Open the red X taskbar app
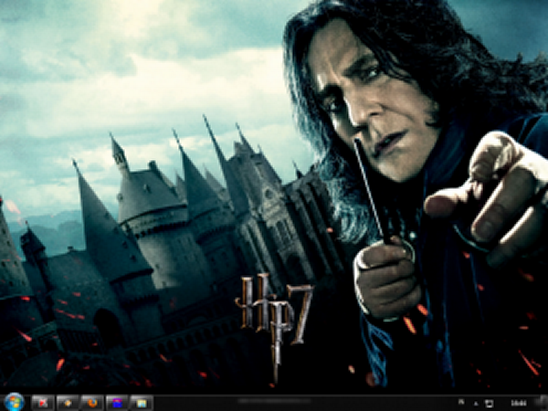548x411 pixels. point(43,403)
